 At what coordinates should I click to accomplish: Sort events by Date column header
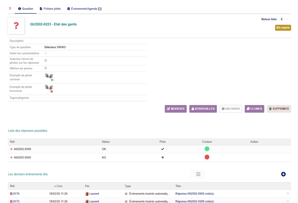click(58, 186)
